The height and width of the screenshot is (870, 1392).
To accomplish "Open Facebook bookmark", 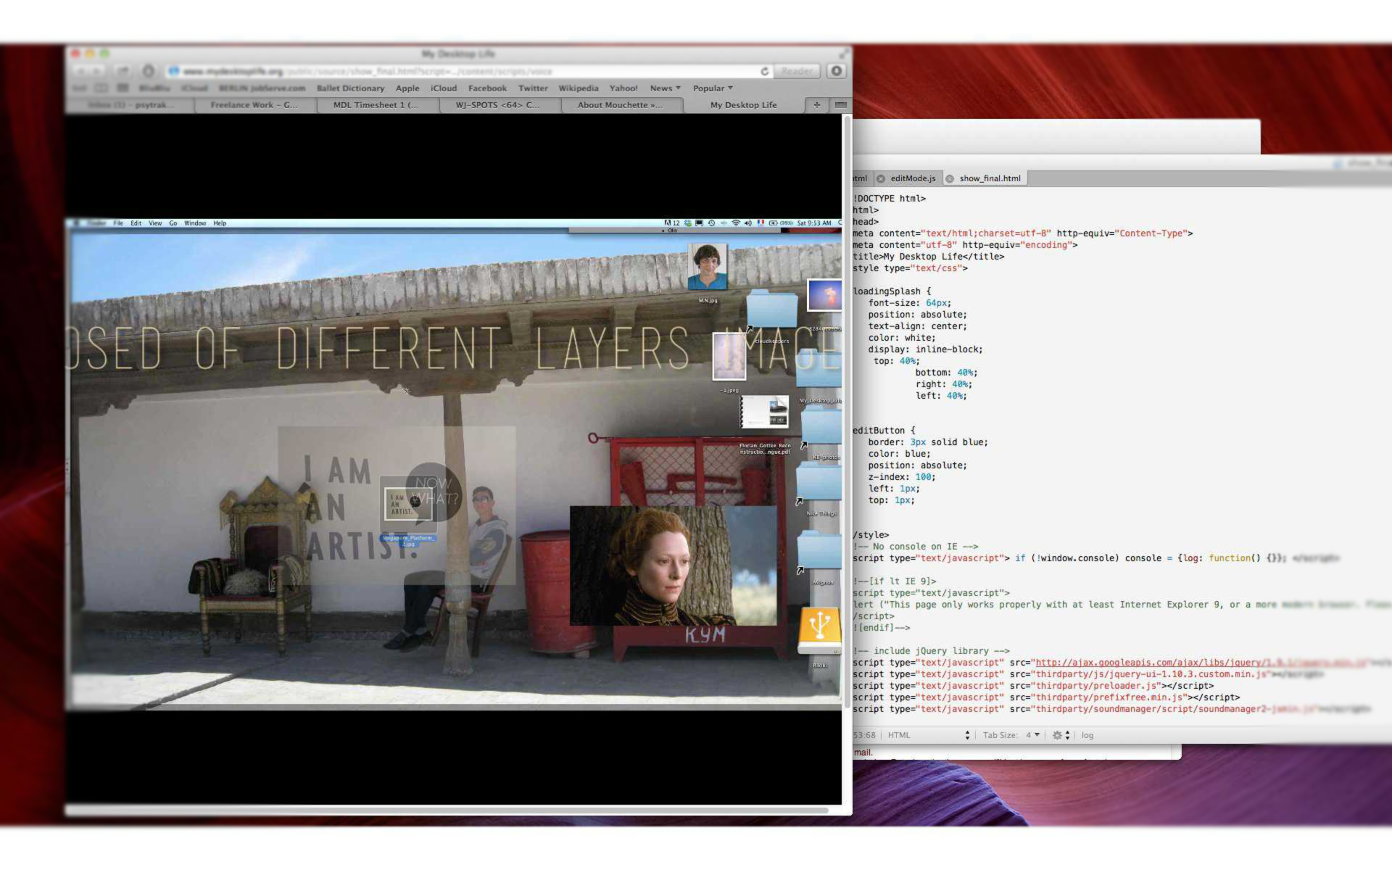I will click(x=487, y=88).
